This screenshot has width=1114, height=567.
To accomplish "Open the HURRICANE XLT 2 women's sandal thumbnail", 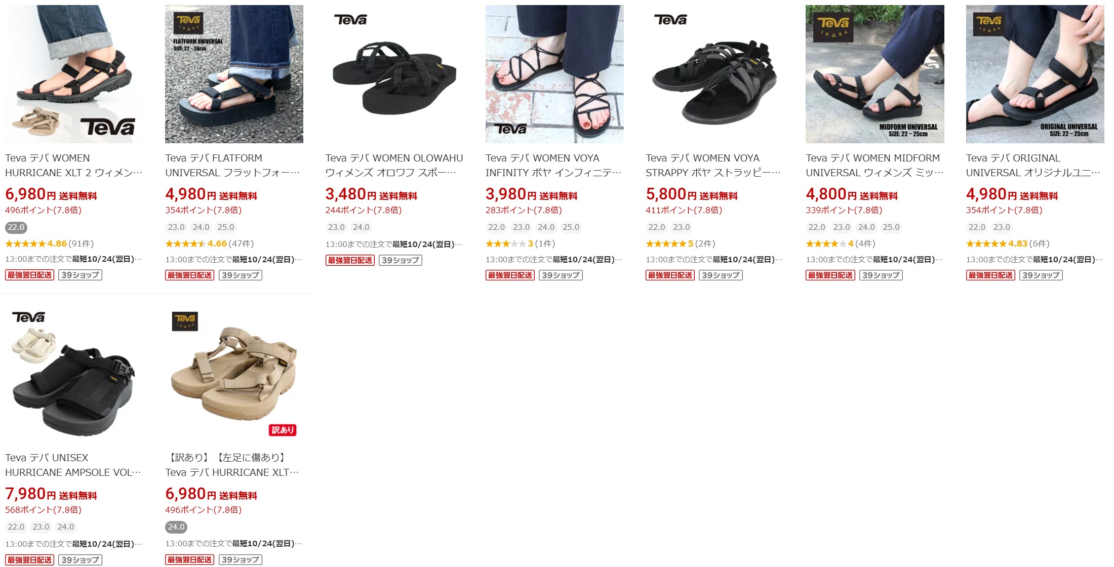I will point(74,74).
